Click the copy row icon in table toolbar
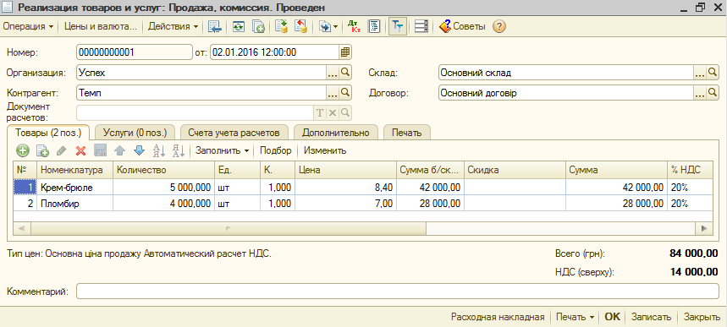Screen dimensions: 727x327 coord(42,150)
